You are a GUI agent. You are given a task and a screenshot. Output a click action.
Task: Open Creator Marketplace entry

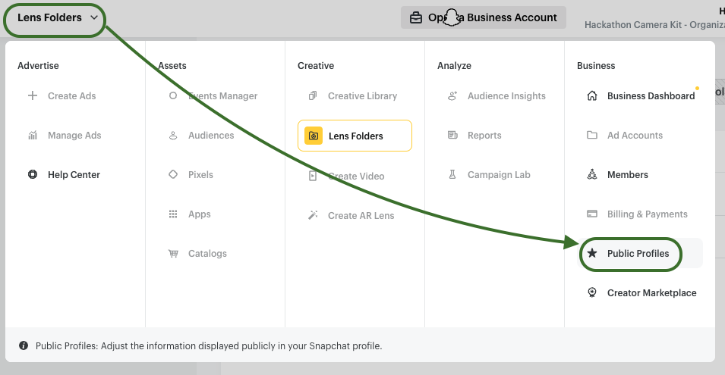pyautogui.click(x=651, y=293)
